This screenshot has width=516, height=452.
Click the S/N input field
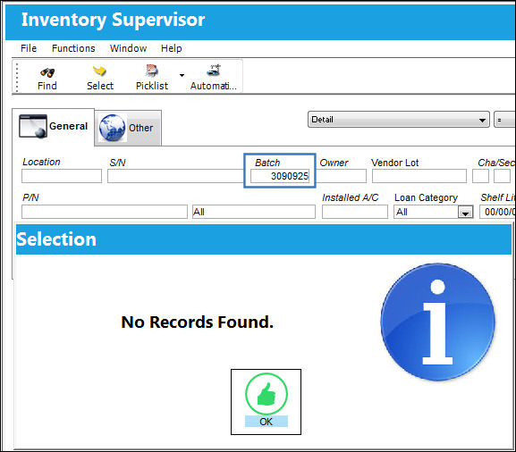pos(175,176)
